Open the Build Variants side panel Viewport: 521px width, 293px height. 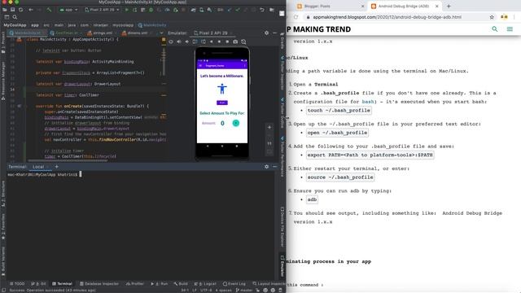[3, 261]
